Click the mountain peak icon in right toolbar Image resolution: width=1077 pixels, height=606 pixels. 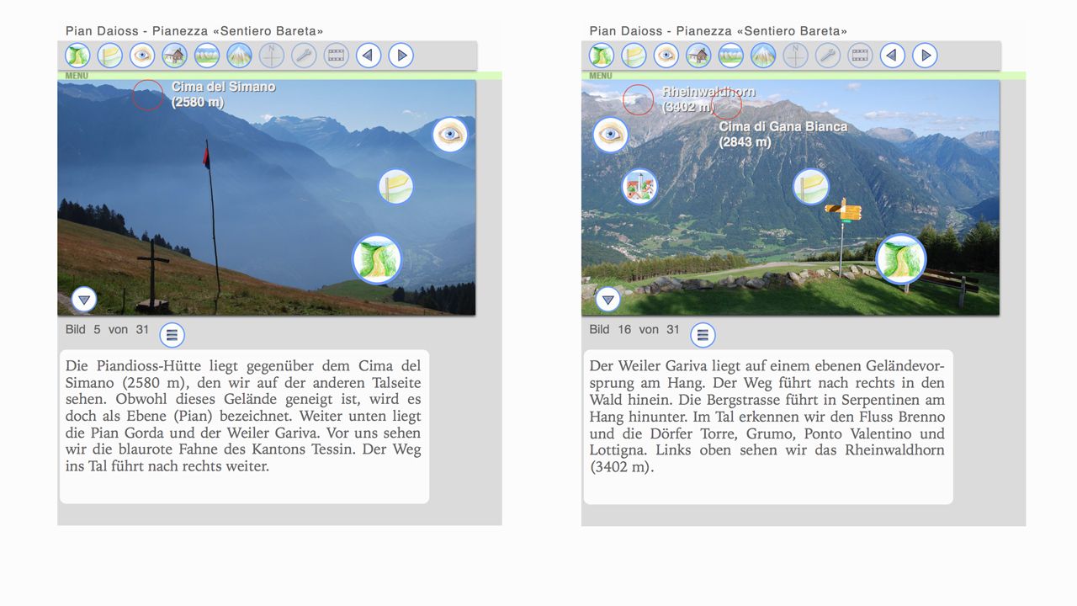click(763, 56)
